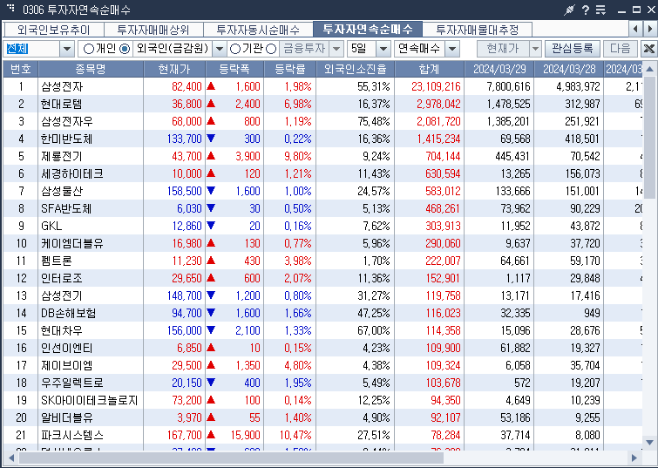The height and width of the screenshot is (468, 658).
Task: Switch to the 투자자매매상위 tab
Action: (x=153, y=30)
